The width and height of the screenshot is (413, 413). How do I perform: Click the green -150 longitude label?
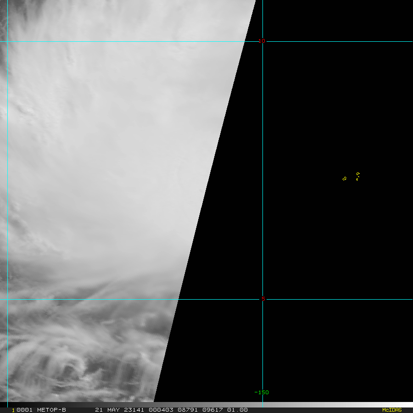[262, 392]
